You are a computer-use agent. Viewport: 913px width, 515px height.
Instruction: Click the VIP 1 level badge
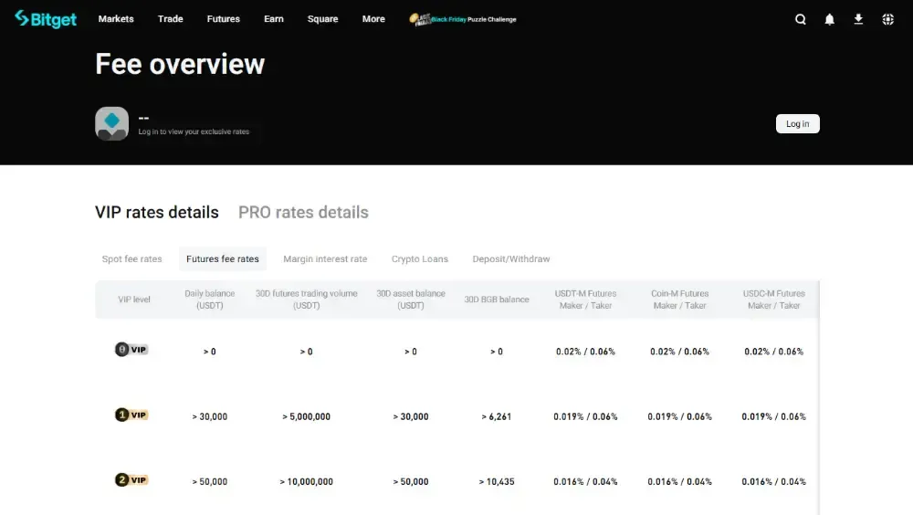coord(131,415)
